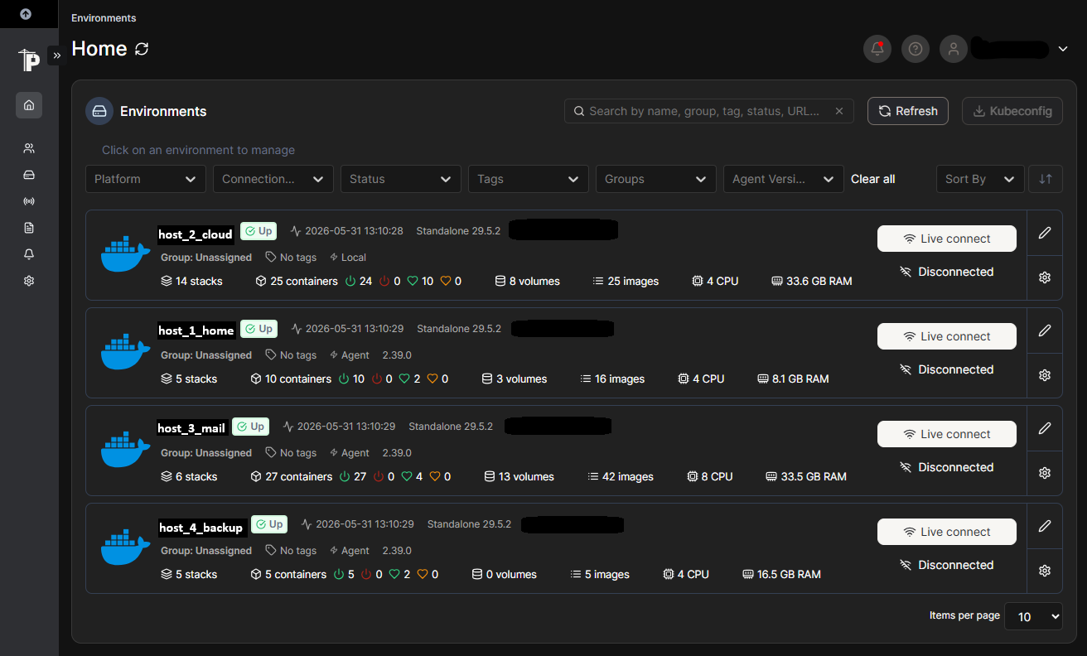Open the host_1_home environment name
The width and height of the screenshot is (1087, 656).
click(x=196, y=330)
